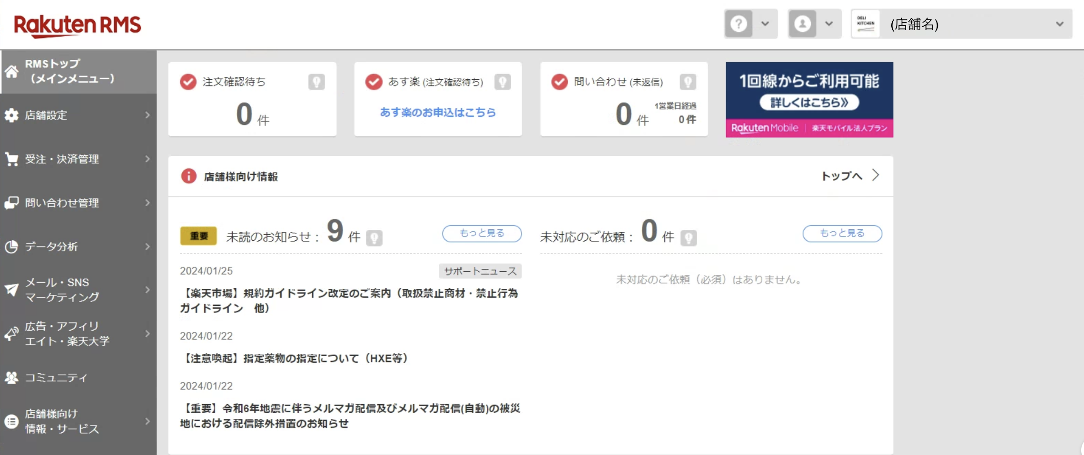Expand the 広告・アフィリエイト・楽天大学 chevron
The height and width of the screenshot is (455, 1084).
pyautogui.click(x=148, y=334)
